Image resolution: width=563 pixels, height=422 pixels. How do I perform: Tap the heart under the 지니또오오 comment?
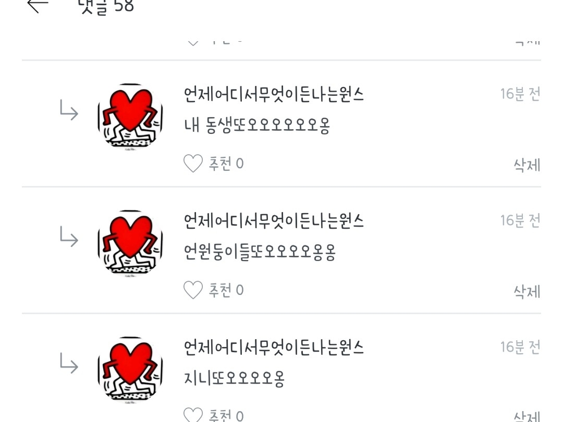click(x=193, y=415)
